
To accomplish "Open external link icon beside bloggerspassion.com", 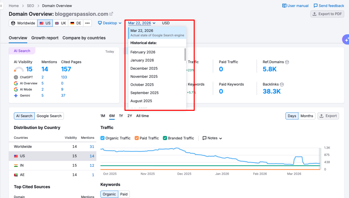I will tap(111, 14).
